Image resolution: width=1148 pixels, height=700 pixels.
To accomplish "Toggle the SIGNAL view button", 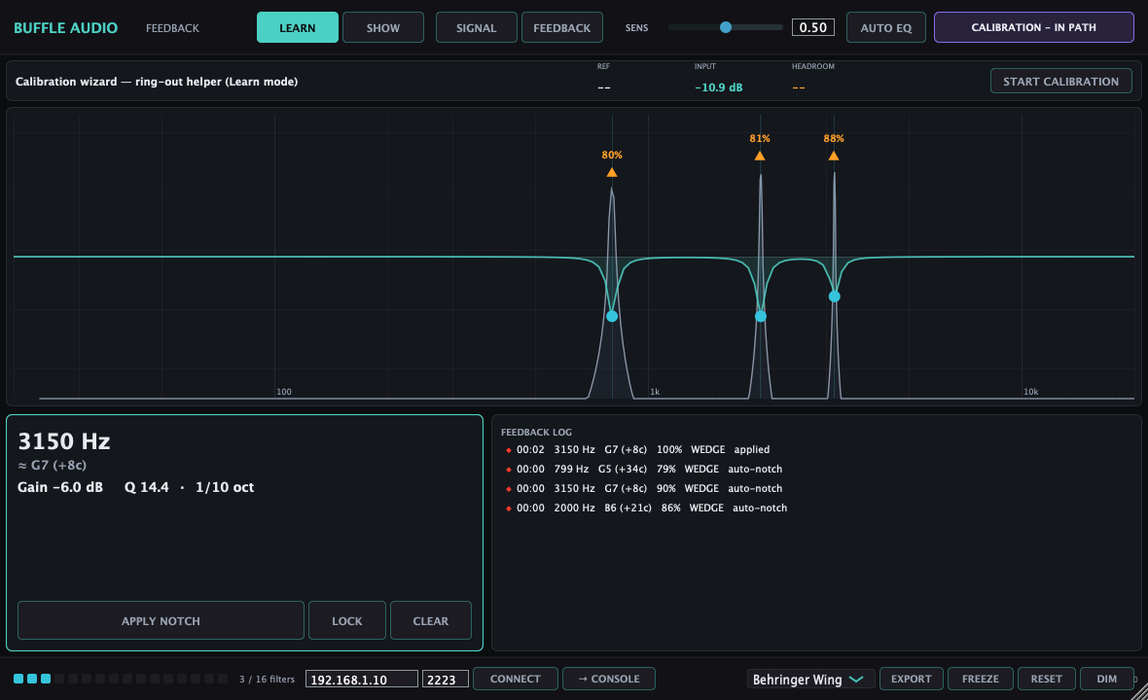I will (x=476, y=28).
